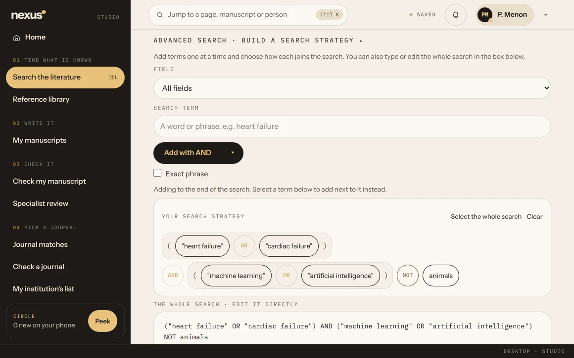Click the Home house icon

pos(16,38)
